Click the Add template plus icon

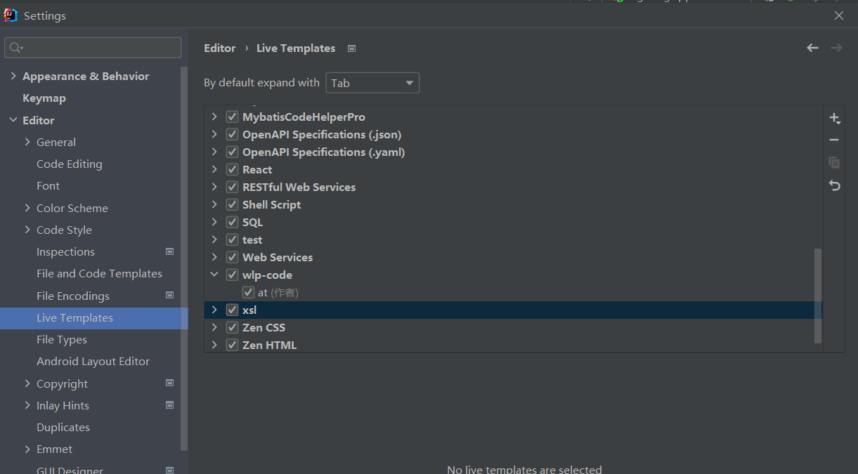(x=834, y=118)
